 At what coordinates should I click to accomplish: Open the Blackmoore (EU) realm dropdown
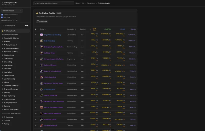pyautogui.click(x=12, y=11)
